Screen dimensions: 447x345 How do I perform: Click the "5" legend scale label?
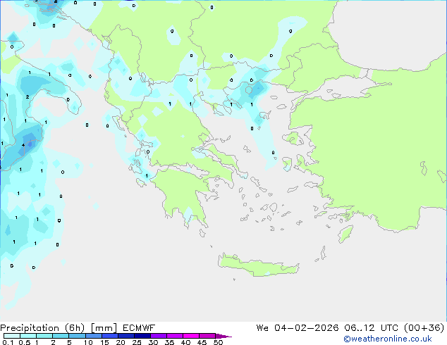pyautogui.click(x=69, y=342)
